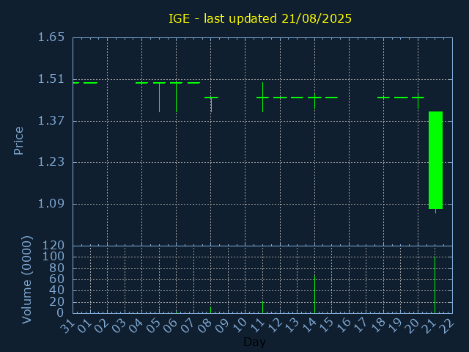Click the day 14 x-axis label
The width and height of the screenshot is (469, 352).
(x=309, y=326)
